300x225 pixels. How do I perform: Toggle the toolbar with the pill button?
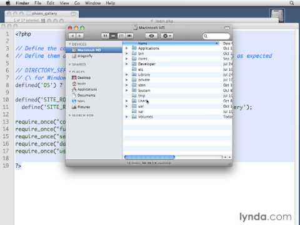click(227, 28)
